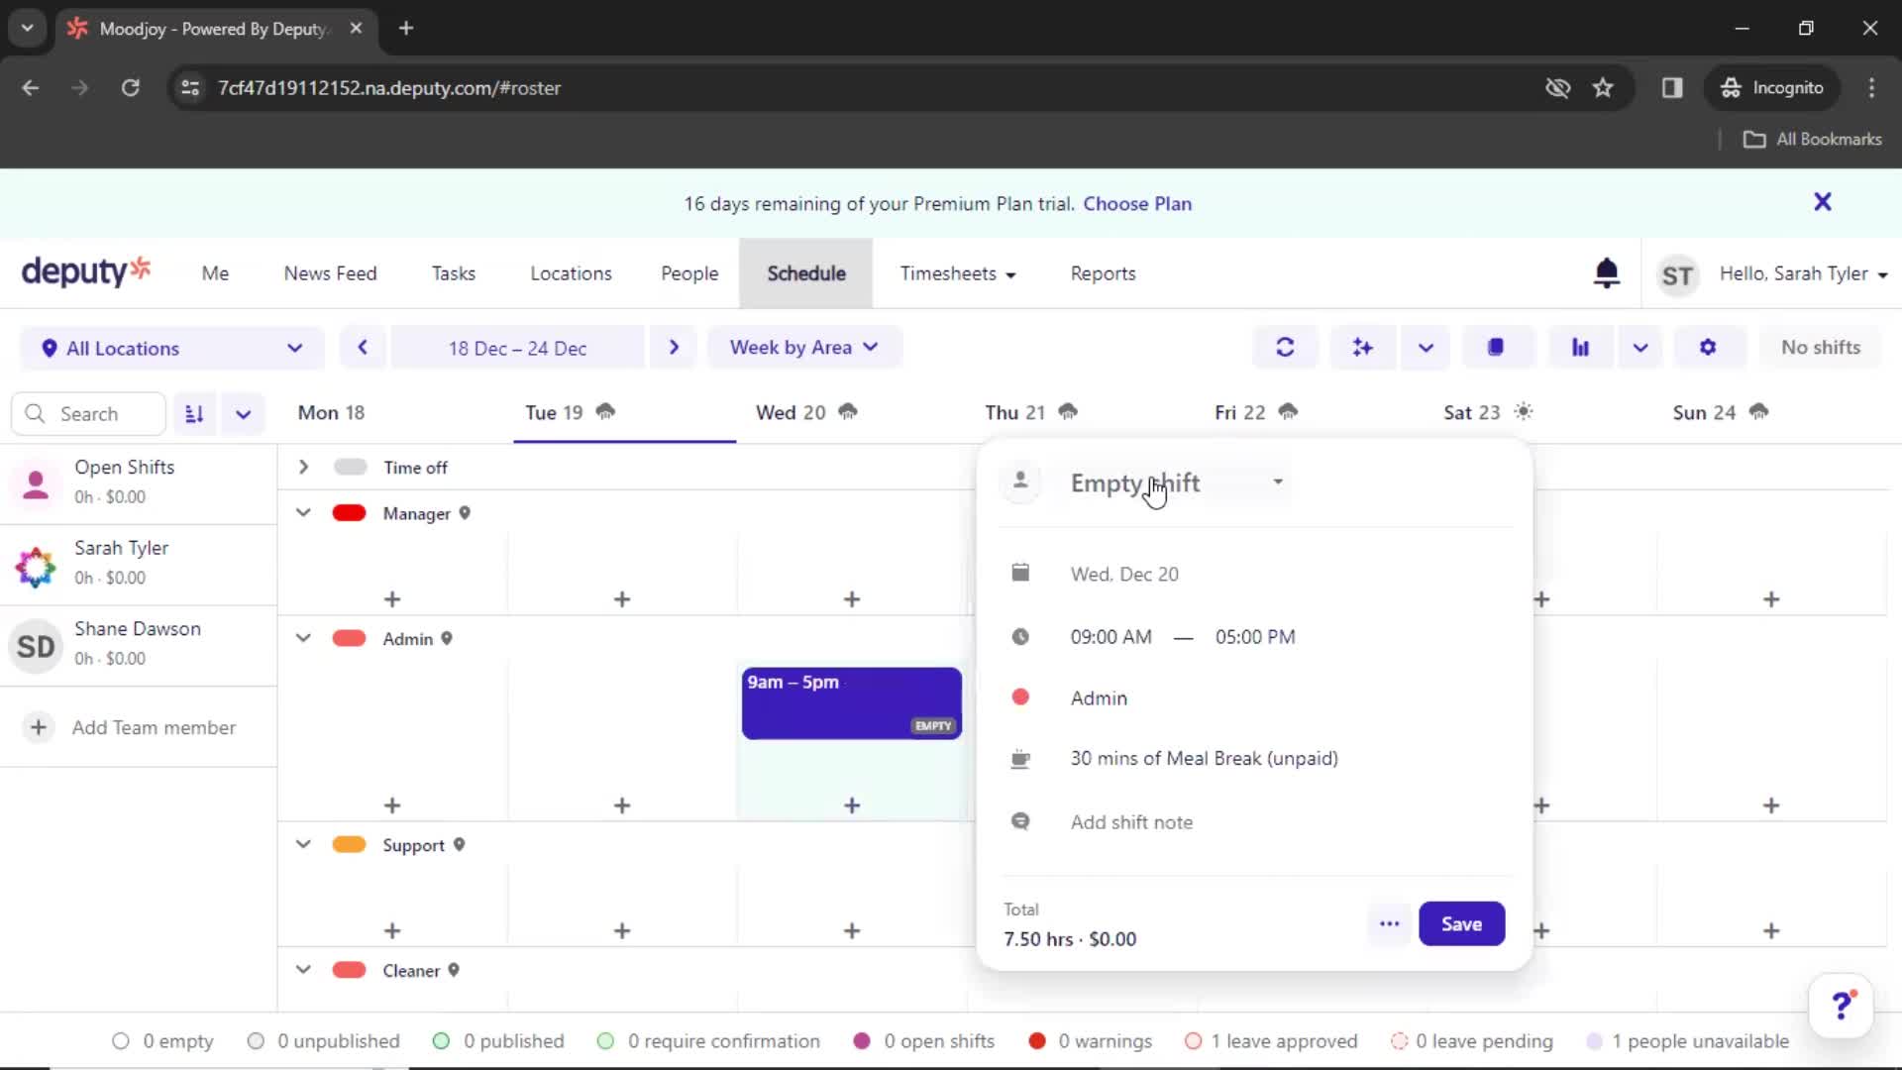The image size is (1902, 1070).
Task: Click the Add shift note input field
Action: (1131, 821)
